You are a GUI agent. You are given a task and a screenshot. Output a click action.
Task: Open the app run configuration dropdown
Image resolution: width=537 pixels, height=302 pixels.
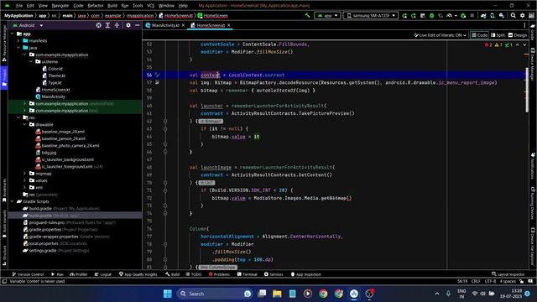click(x=327, y=15)
